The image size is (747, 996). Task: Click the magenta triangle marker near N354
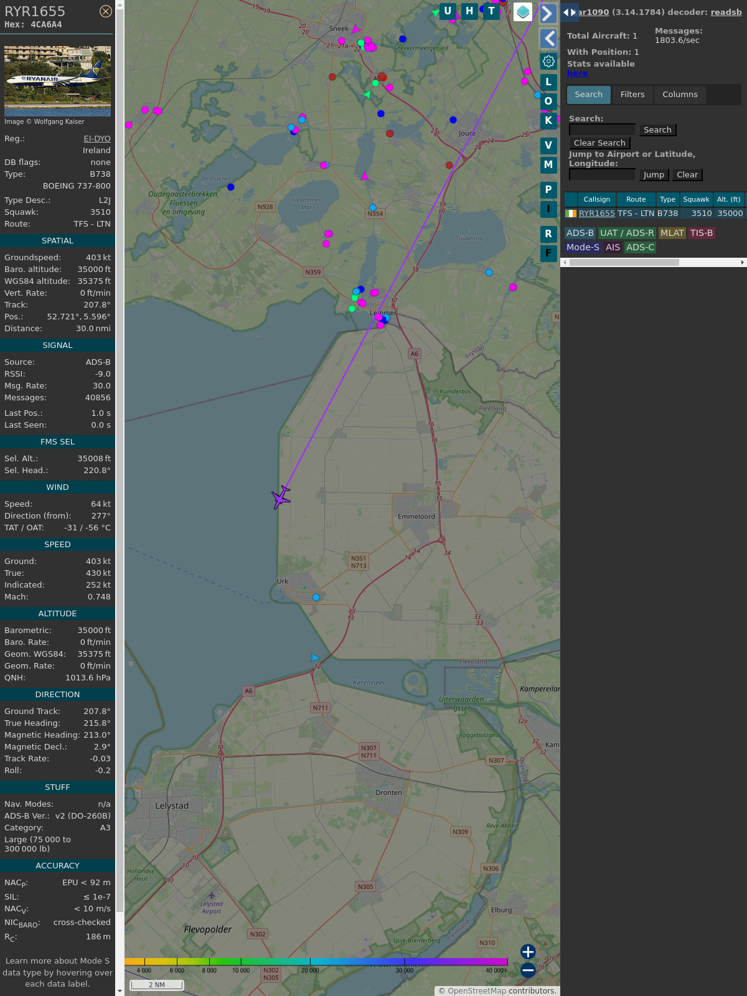pos(365,176)
